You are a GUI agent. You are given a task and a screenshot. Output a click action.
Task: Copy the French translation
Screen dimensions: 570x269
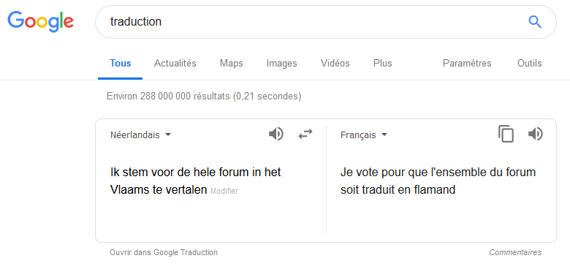(x=506, y=134)
